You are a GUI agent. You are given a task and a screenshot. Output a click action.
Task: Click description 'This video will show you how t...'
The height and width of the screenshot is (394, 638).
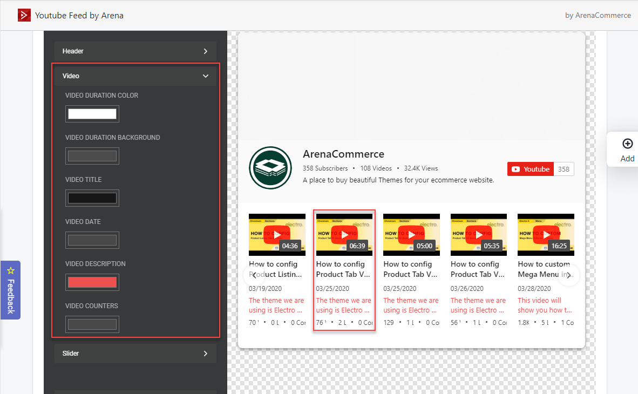[x=545, y=305]
